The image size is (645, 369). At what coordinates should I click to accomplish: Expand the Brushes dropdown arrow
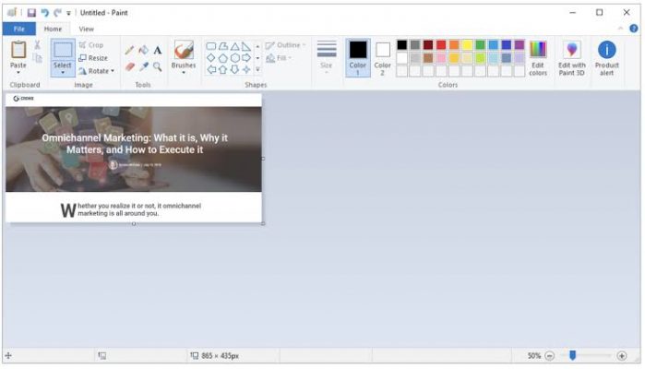184,73
